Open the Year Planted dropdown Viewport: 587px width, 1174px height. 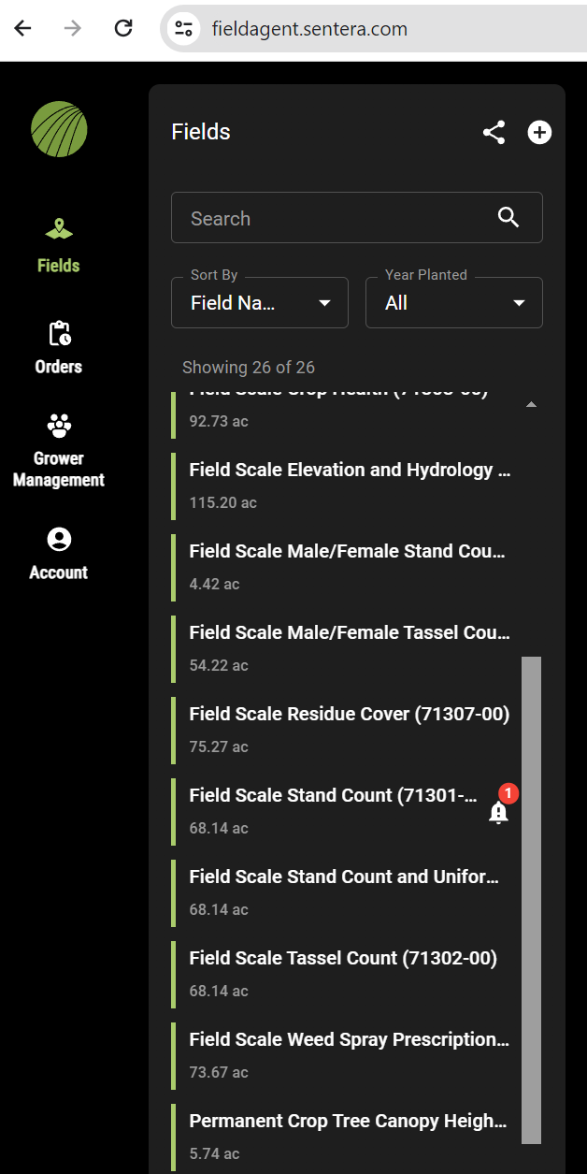[453, 303]
